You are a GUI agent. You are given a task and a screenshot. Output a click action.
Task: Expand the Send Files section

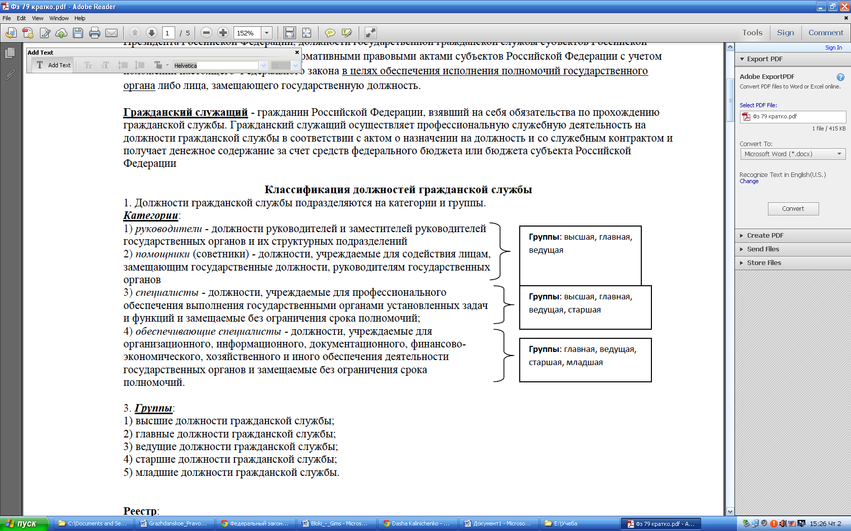(x=793, y=249)
